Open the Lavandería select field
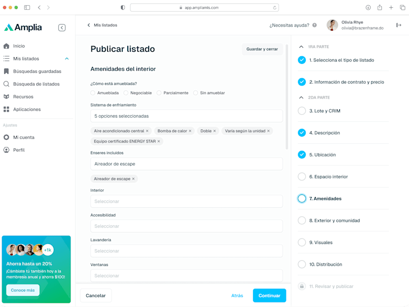This screenshot has width=409, height=307. tap(187, 251)
